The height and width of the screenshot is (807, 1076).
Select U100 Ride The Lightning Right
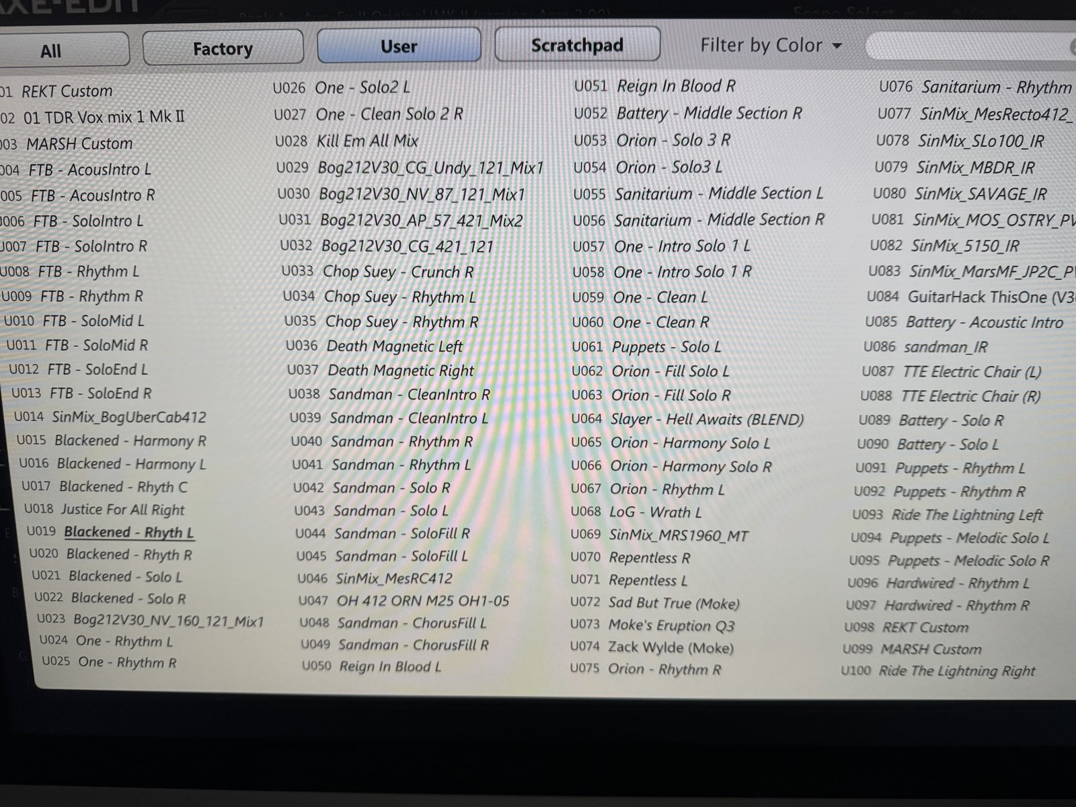[938, 670]
